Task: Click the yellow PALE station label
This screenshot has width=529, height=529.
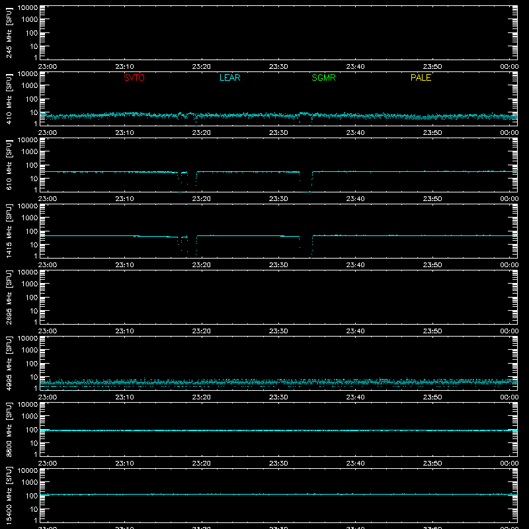Action: tap(421, 77)
